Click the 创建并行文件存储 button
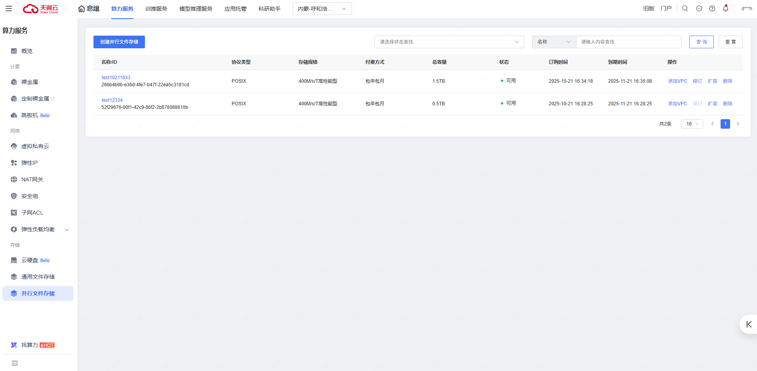Viewport: 757px width, 371px height. coord(119,42)
